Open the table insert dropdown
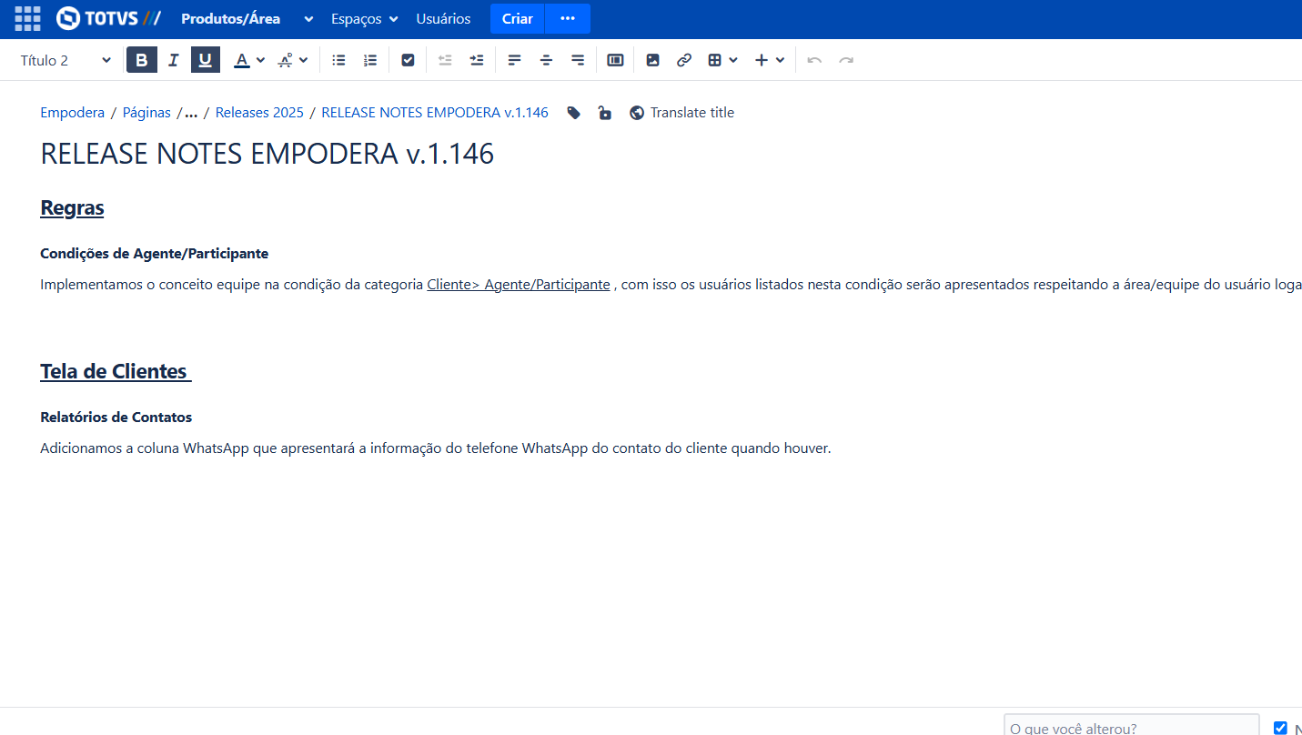 tap(722, 60)
